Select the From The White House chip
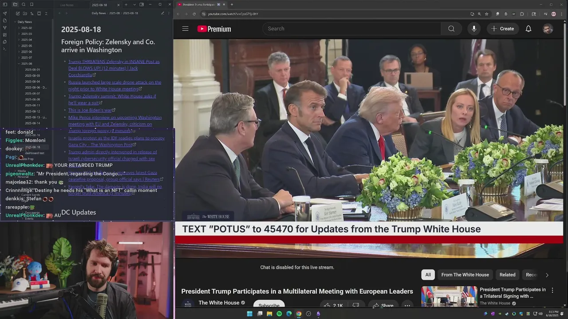The width and height of the screenshot is (568, 319). point(465,275)
